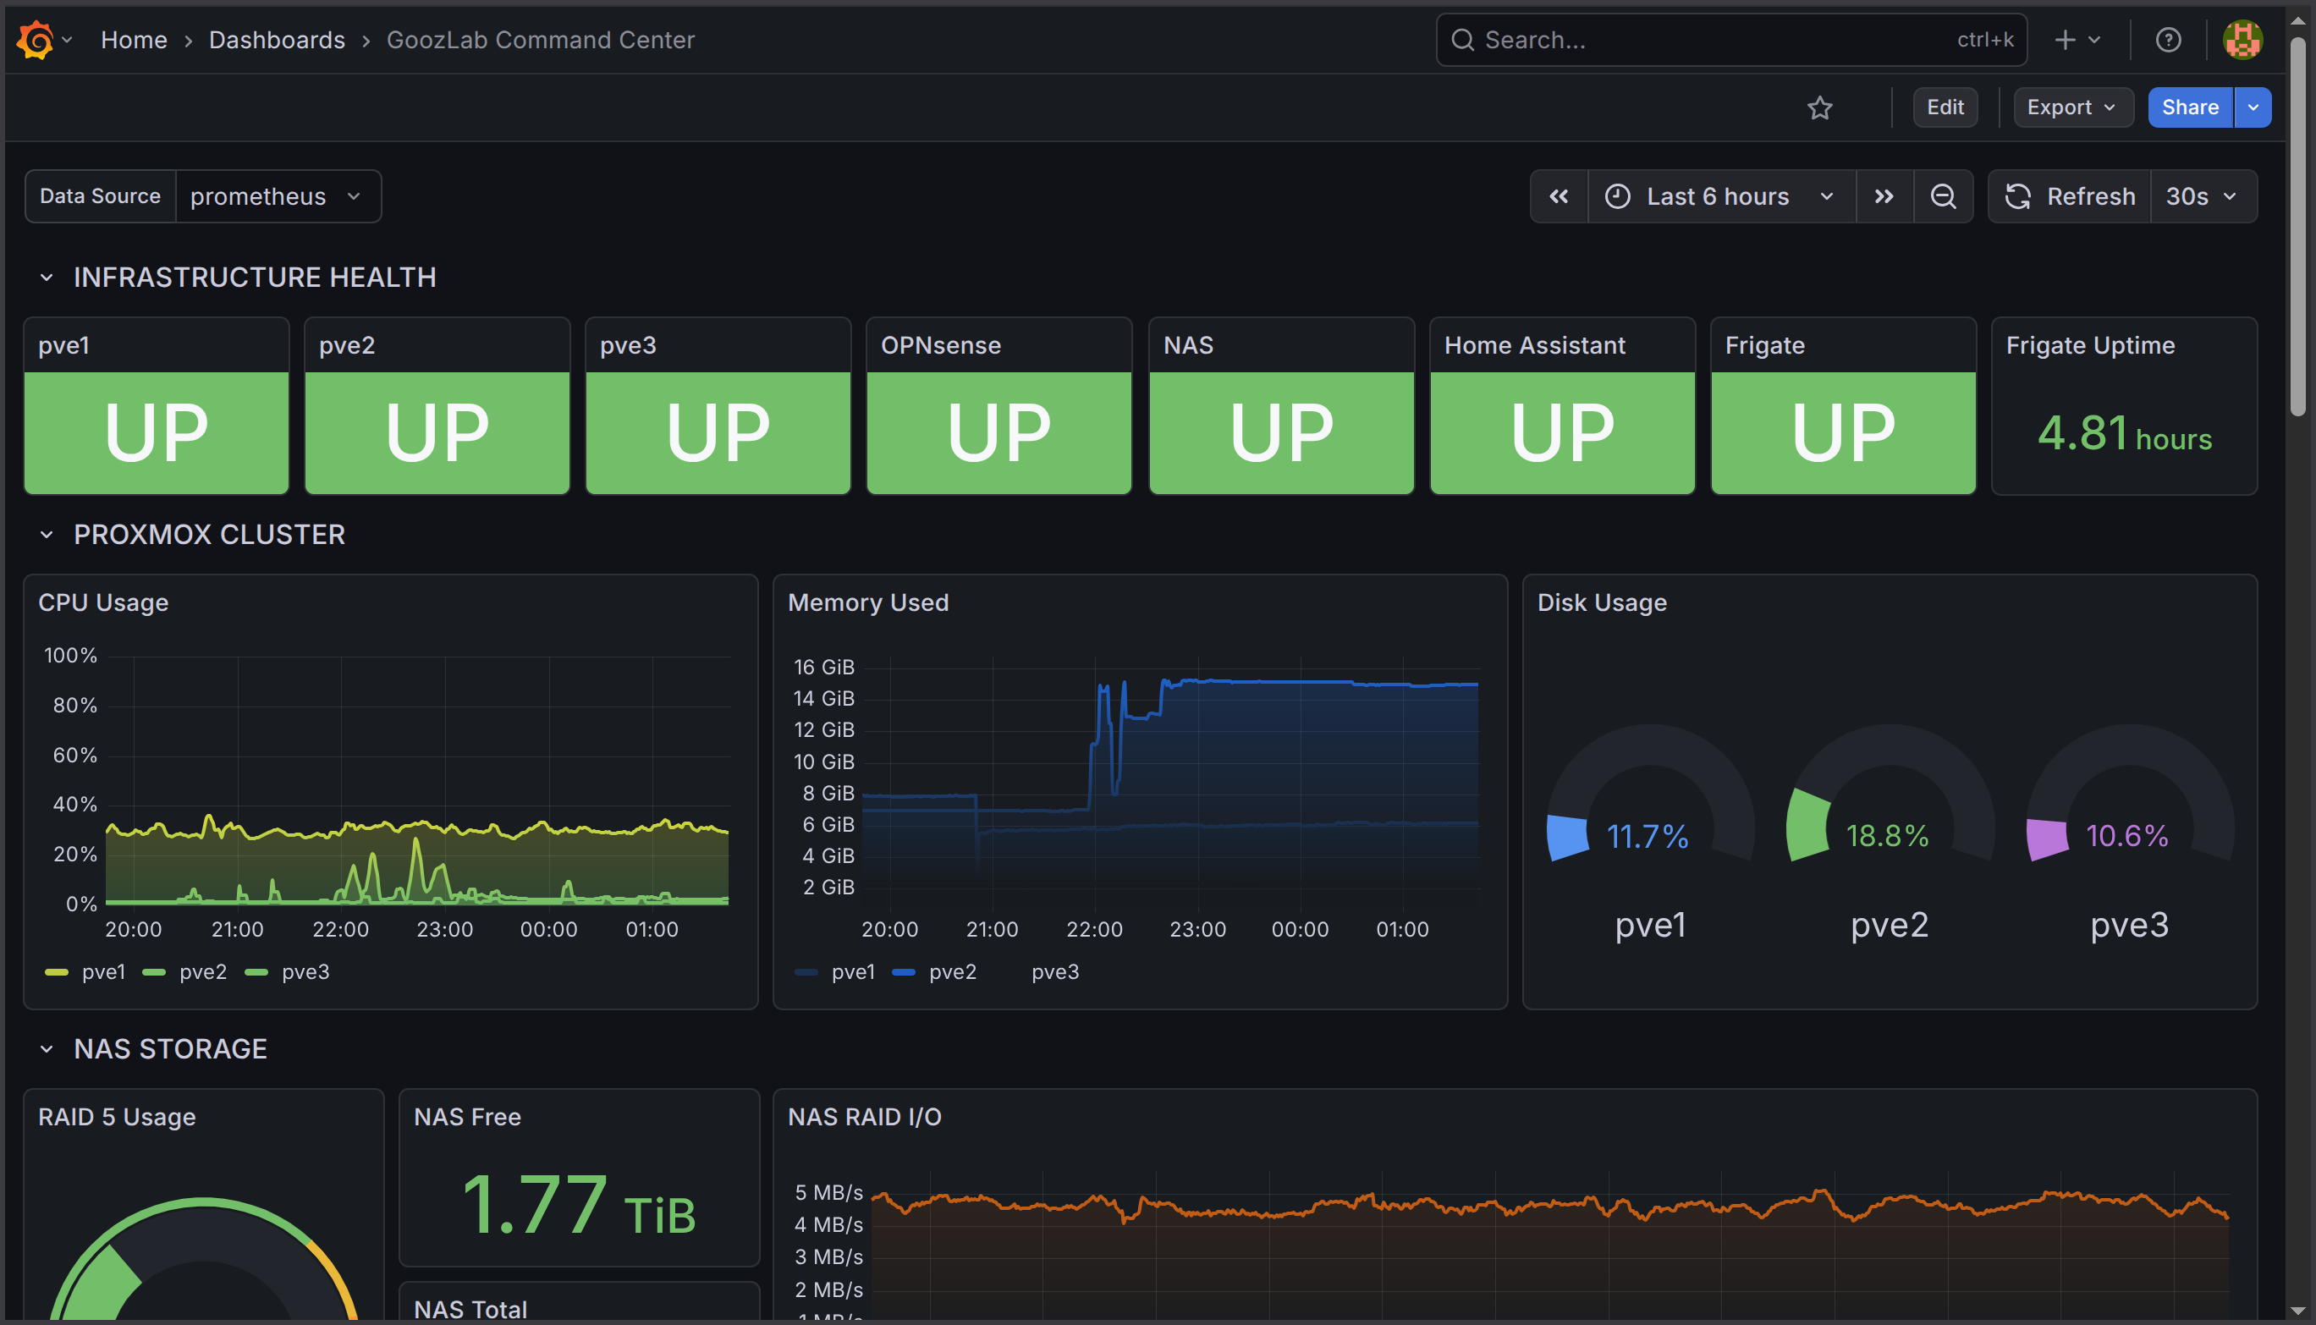2316x1325 pixels.
Task: Open the help menu
Action: (2169, 39)
